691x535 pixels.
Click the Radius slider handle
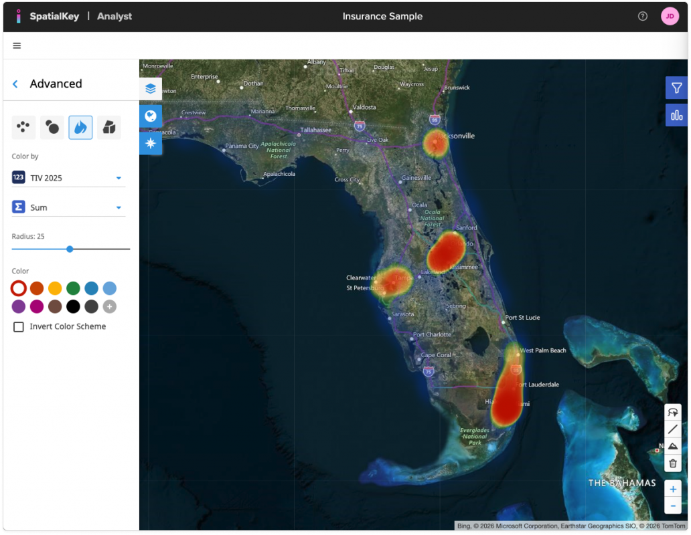(70, 249)
